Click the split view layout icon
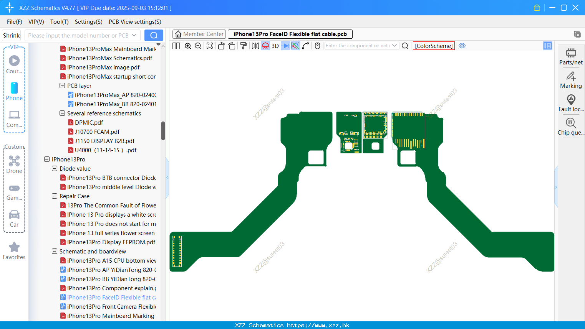Screen dimensions: 585x329 [176, 46]
